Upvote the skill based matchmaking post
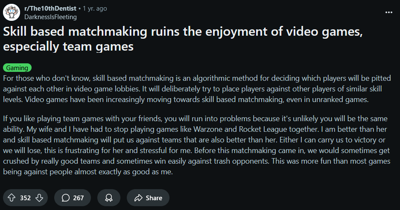The height and width of the screenshot is (210, 400). click(x=12, y=198)
